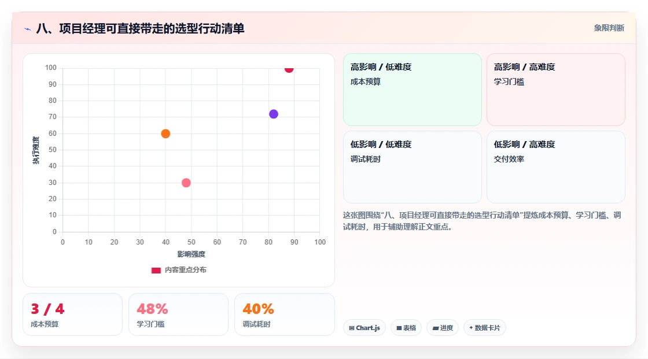
Task: Click the 表格 tag chip
Action: click(406, 328)
